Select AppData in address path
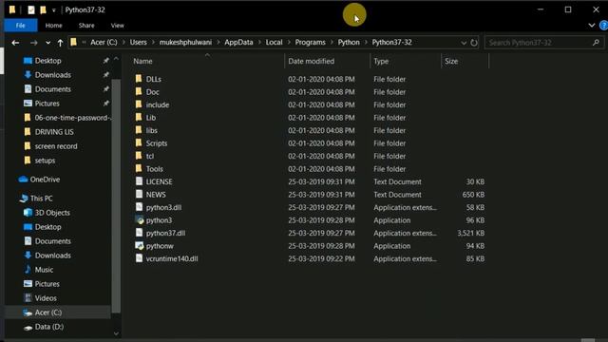This screenshot has width=608, height=342. [x=238, y=42]
